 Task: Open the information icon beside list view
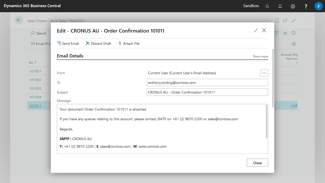coord(294,33)
